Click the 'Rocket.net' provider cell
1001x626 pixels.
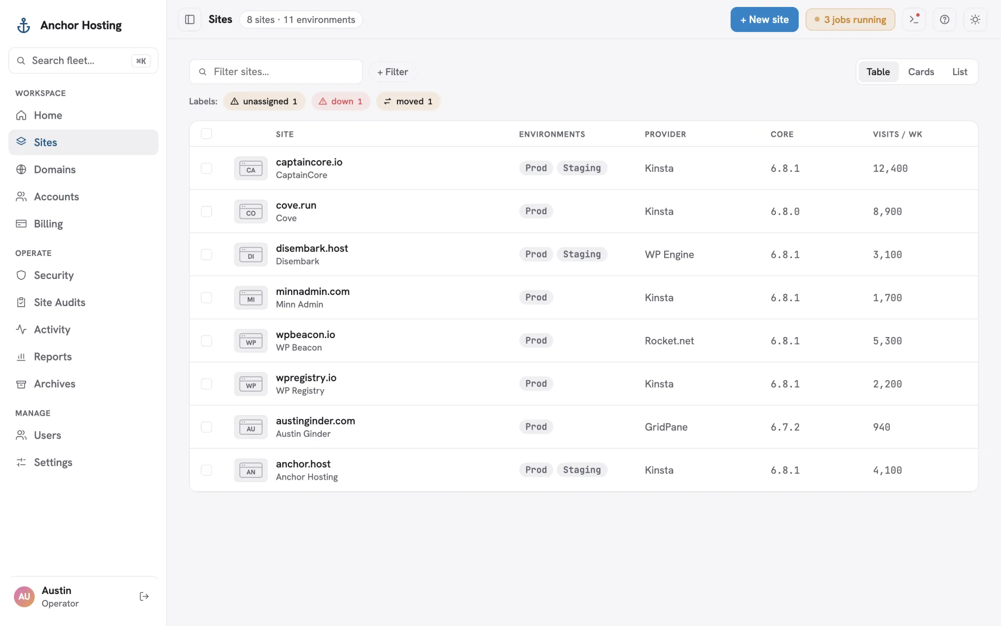[669, 341]
